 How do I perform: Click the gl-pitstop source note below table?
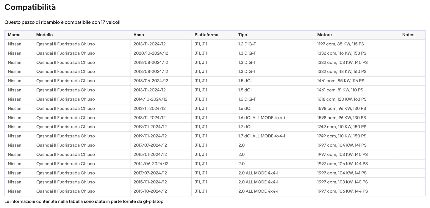pyautogui.click(x=84, y=201)
